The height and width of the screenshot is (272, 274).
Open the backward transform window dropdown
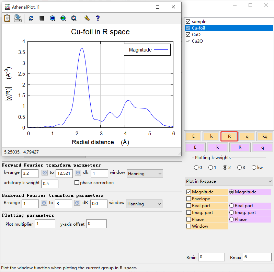144,204
